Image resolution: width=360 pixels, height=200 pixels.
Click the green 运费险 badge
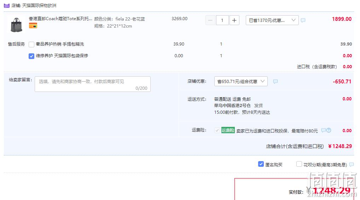click(x=228, y=130)
